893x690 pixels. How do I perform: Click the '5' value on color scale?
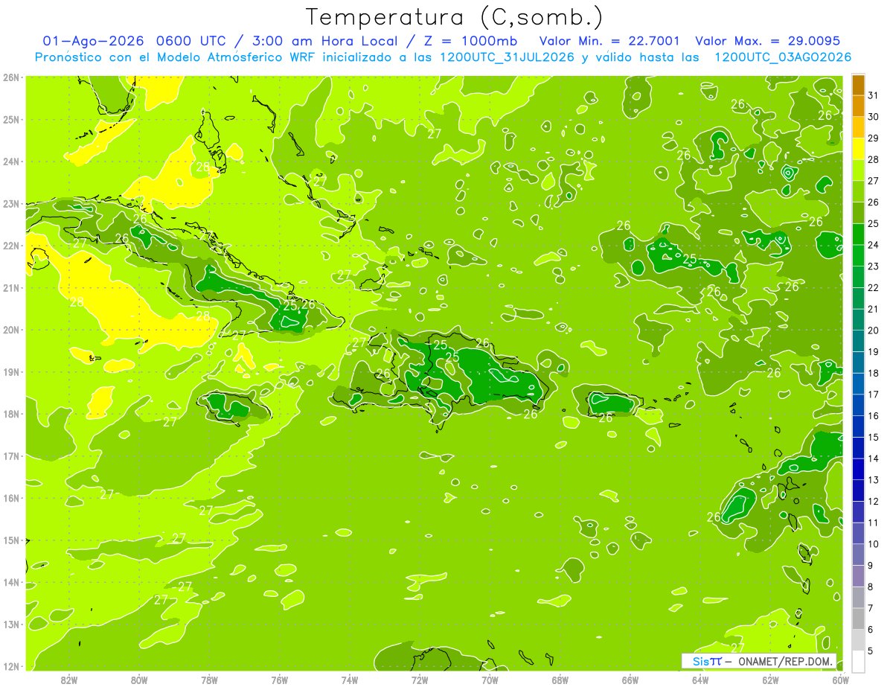[x=871, y=651]
